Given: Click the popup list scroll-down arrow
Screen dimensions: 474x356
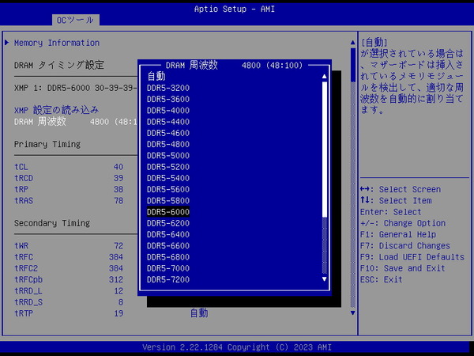Looking at the screenshot, I should point(325,279).
